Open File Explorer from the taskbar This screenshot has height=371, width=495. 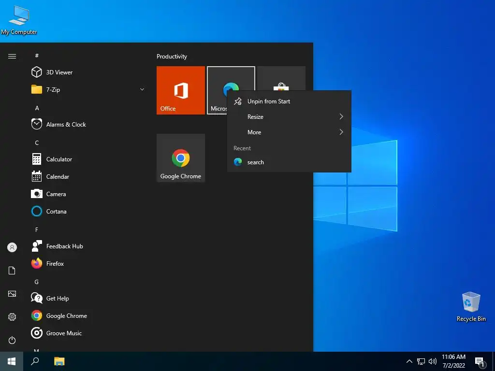pyautogui.click(x=59, y=361)
